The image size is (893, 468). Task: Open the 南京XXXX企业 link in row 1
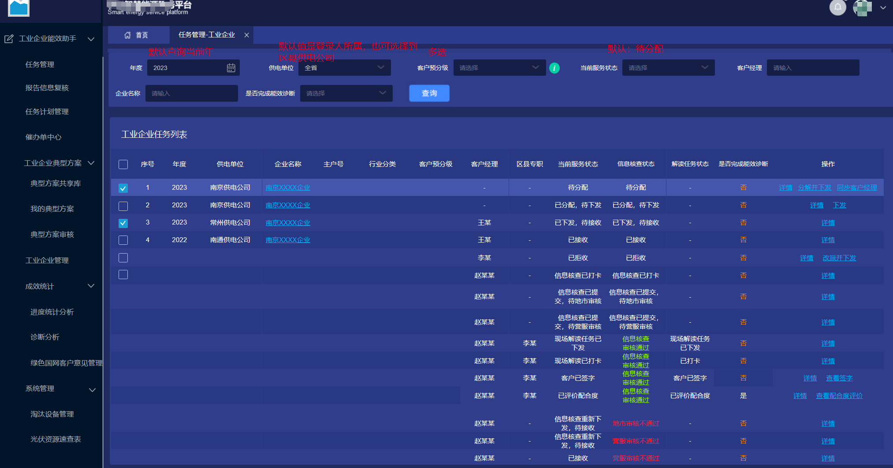288,188
